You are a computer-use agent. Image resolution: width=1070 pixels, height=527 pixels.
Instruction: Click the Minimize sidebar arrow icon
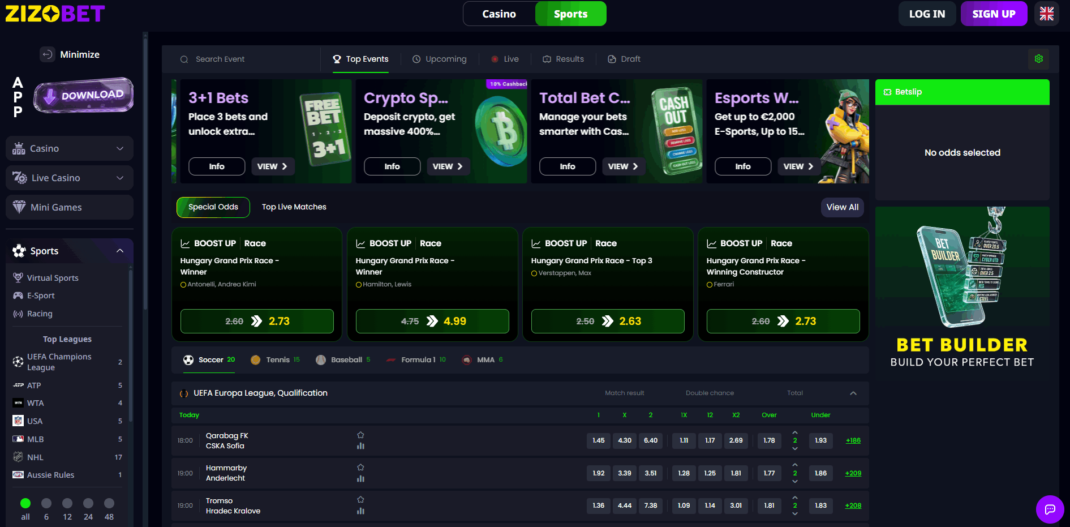tap(48, 54)
